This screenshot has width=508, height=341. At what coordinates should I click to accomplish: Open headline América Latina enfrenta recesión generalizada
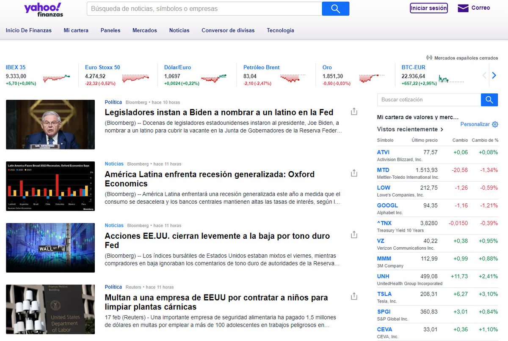210,179
